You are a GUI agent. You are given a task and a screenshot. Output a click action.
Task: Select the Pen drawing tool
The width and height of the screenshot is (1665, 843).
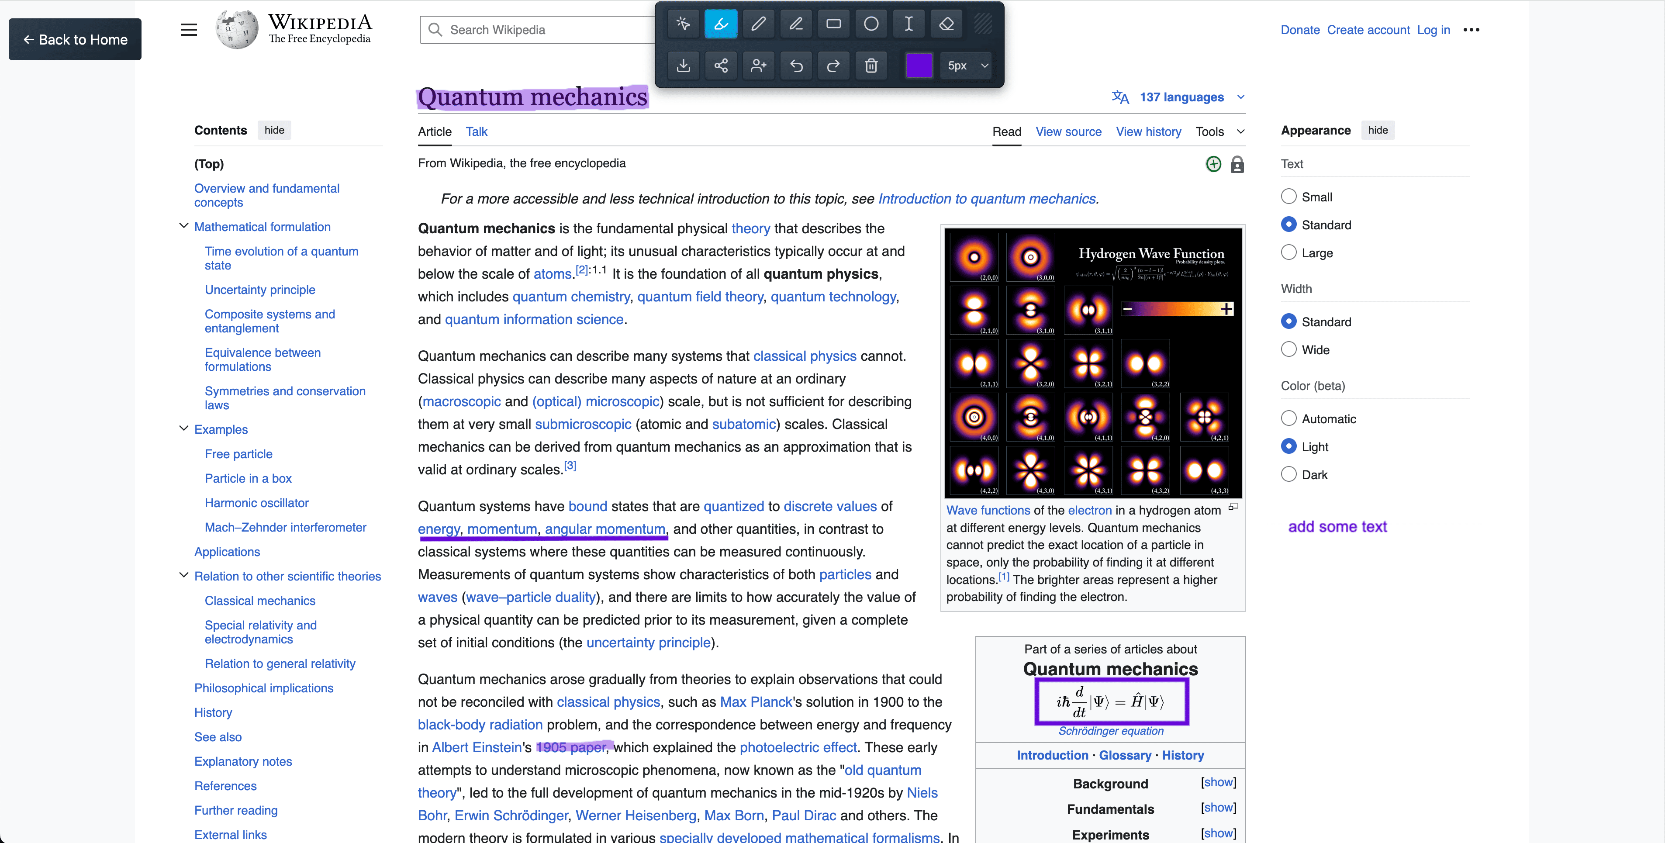click(758, 24)
